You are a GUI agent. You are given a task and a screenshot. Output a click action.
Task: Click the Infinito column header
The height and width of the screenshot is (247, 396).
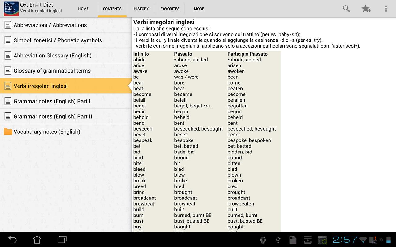coord(141,54)
